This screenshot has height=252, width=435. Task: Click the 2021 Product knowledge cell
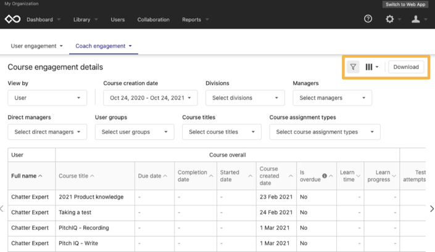point(95,197)
